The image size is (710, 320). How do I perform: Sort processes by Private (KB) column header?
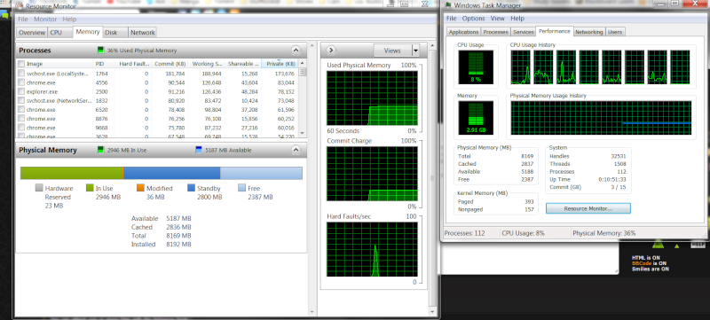280,64
